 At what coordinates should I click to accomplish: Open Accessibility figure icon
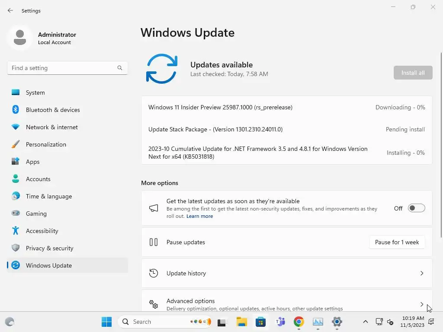[16, 231]
